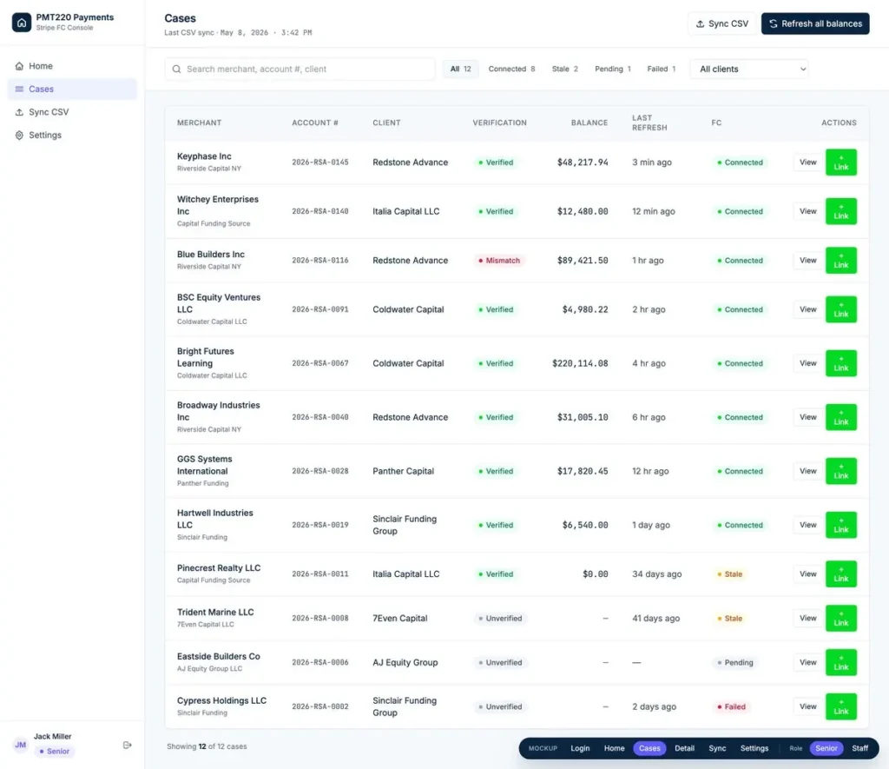Link GGS Systems International account
The height and width of the screenshot is (769, 889).
840,471
